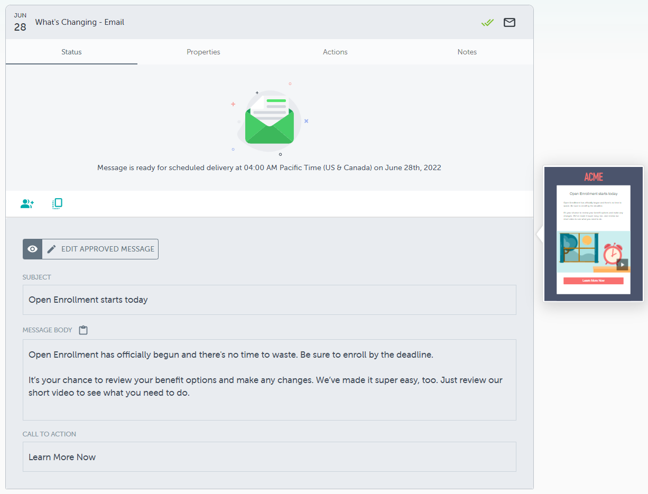Open the Properties tab

(x=203, y=52)
